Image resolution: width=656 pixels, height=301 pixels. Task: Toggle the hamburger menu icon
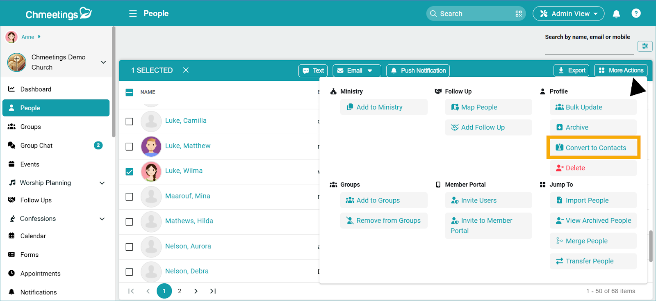133,14
